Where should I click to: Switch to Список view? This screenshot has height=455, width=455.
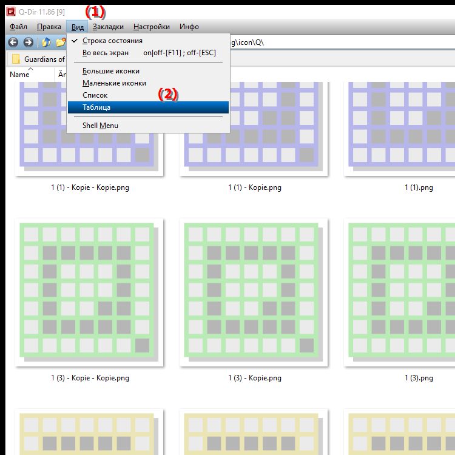[148, 95]
